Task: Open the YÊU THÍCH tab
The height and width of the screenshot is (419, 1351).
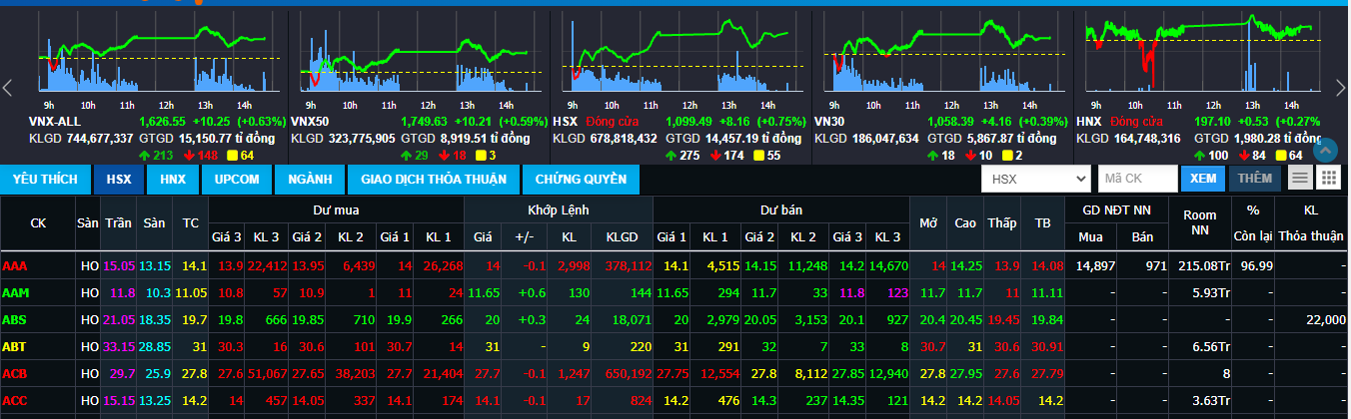Action: click(45, 180)
